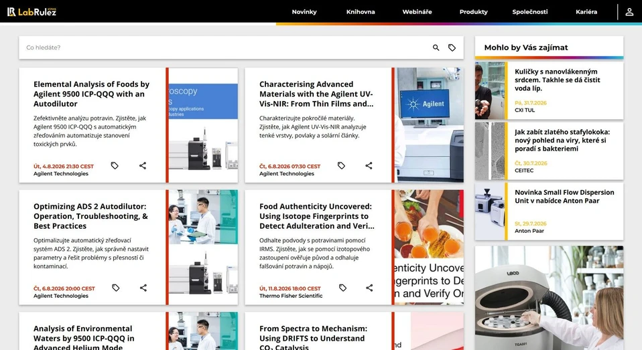Viewport: 642px width, 350px height.
Task: Share the Elemental Analysis of Foods webinar
Action: click(143, 165)
